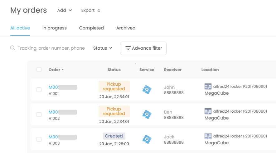Click the tracking, order number search field

pos(51,48)
